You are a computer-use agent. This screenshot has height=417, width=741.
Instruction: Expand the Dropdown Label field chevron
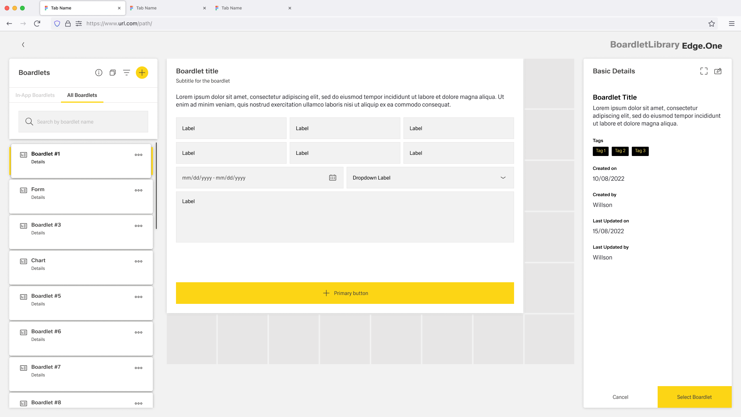(503, 178)
